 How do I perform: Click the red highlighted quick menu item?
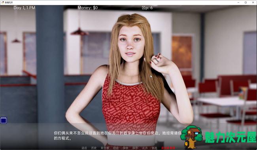tap(168, 148)
